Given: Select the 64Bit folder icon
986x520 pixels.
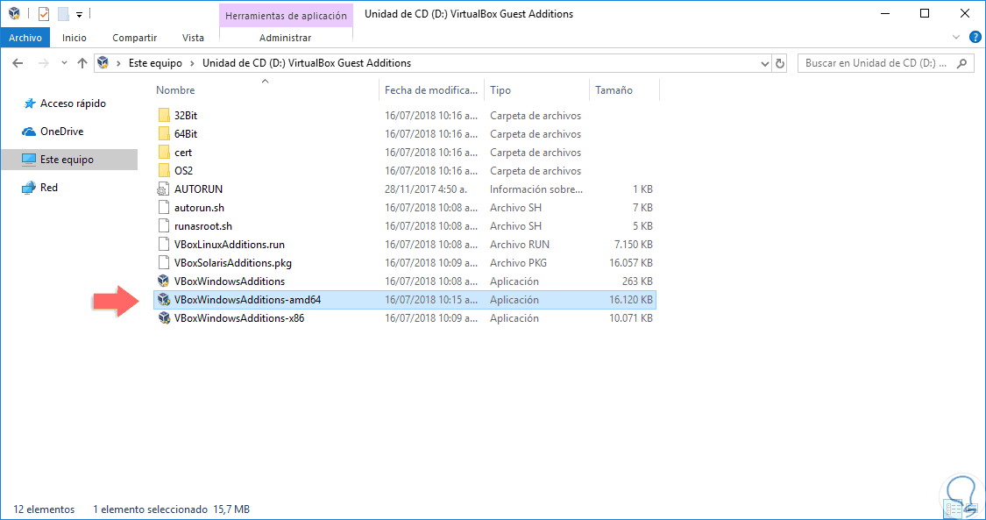Looking at the screenshot, I should 164,134.
